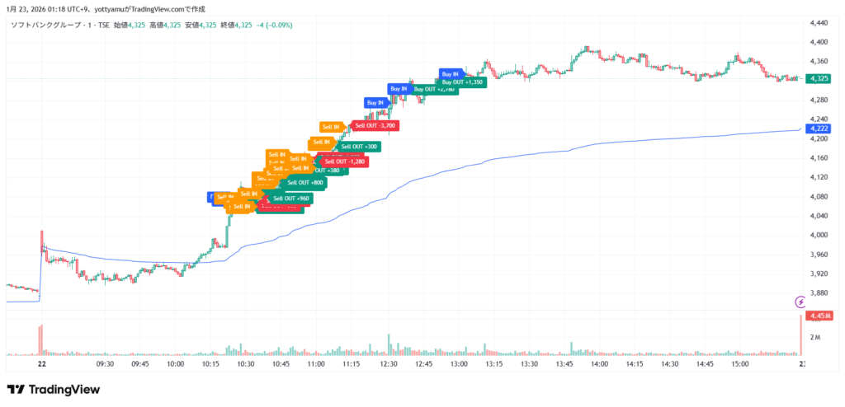Click the red Sell OUT -1,280 label

345,161
